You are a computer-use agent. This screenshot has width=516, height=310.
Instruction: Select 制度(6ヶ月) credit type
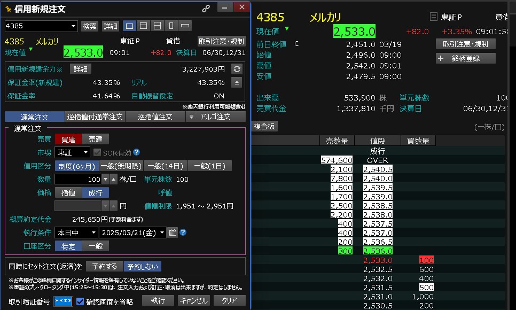77,166
